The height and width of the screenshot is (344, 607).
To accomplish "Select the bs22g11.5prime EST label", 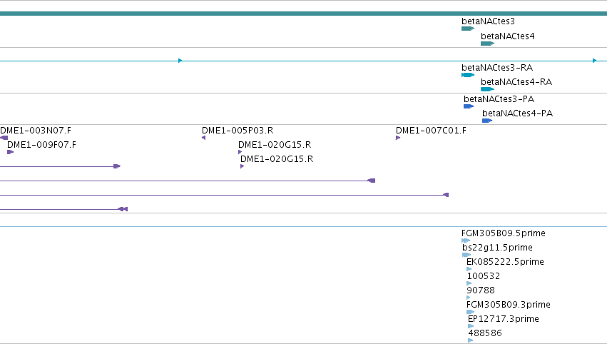I will [x=497, y=248].
